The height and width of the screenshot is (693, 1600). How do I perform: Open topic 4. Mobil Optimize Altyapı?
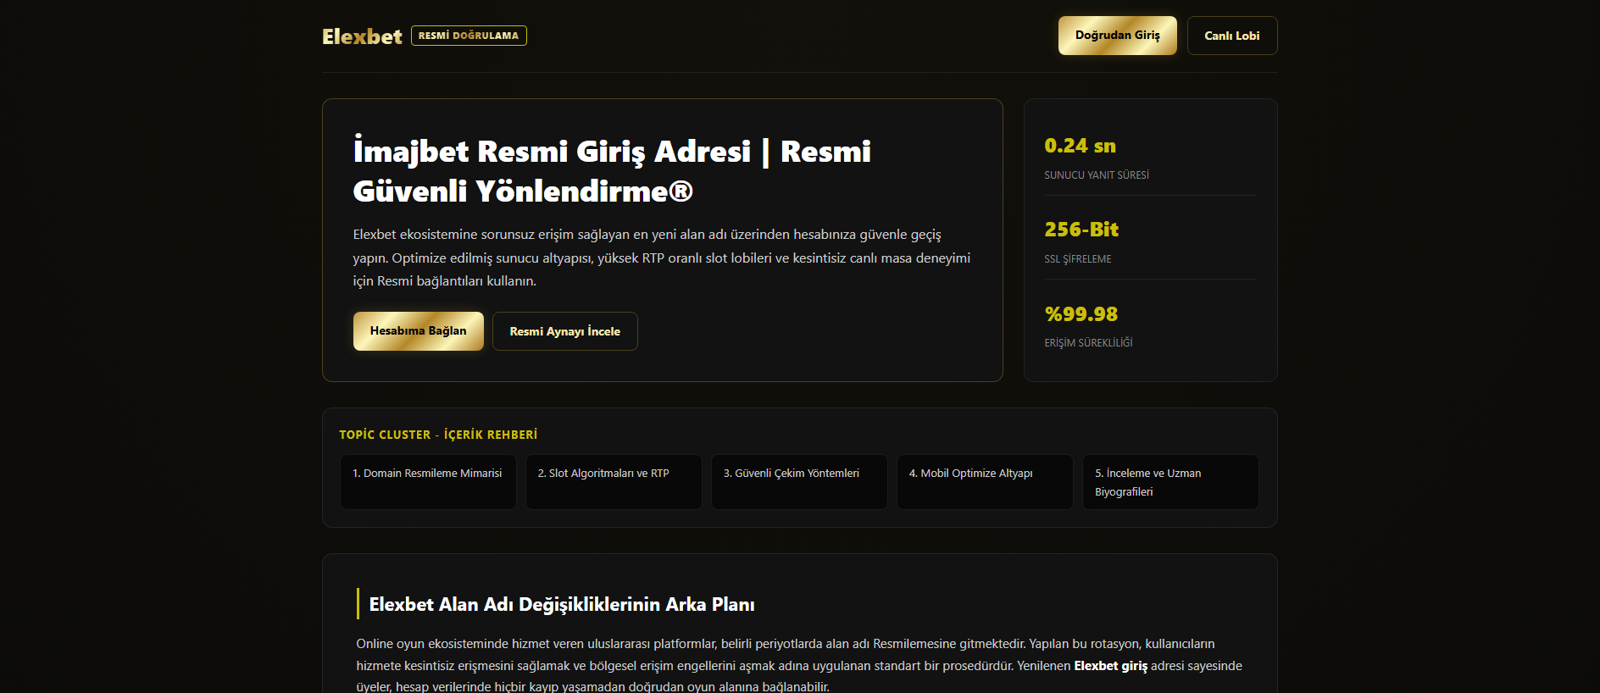[x=985, y=482]
